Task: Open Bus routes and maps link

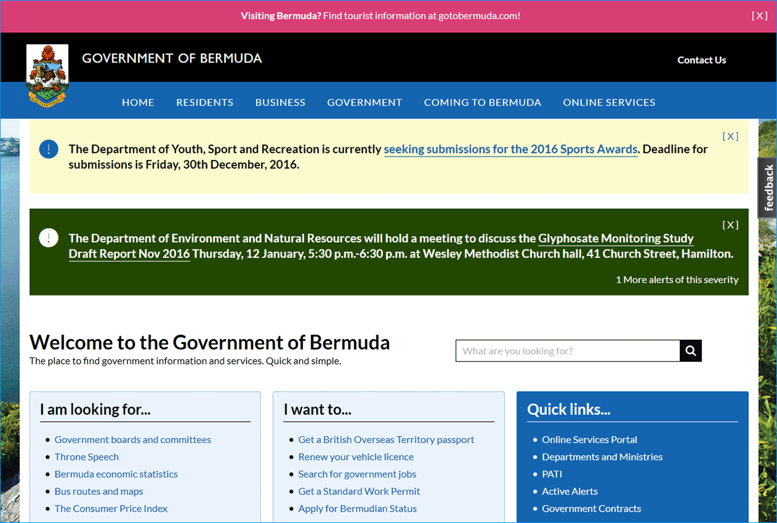Action: coord(99,491)
